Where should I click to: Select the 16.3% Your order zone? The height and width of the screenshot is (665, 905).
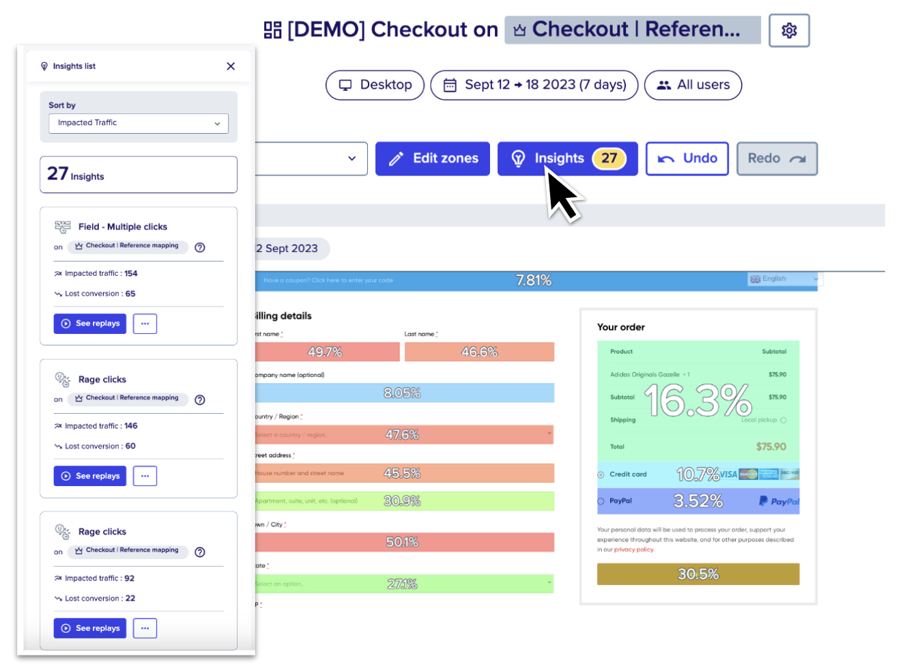tap(698, 401)
